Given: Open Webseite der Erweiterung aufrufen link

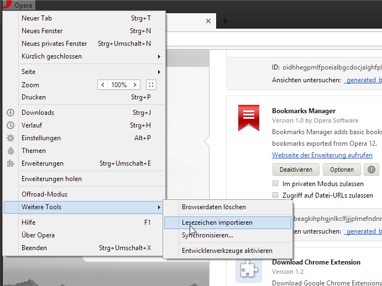Looking at the screenshot, I should (322, 155).
